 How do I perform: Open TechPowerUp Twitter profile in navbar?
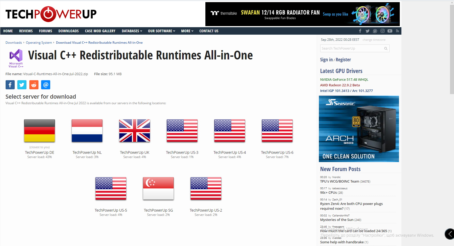[x=367, y=31]
